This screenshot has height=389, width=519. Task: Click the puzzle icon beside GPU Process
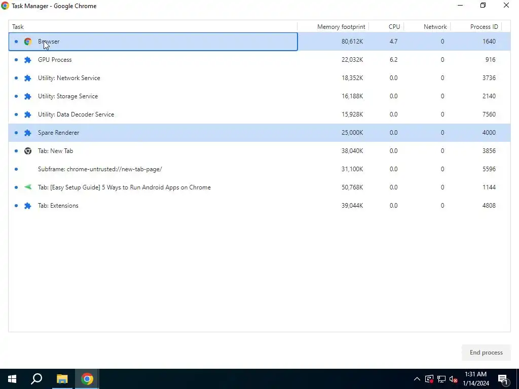coord(28,60)
